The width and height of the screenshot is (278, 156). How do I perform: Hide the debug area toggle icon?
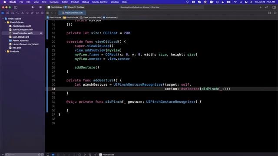[x=48, y=155]
